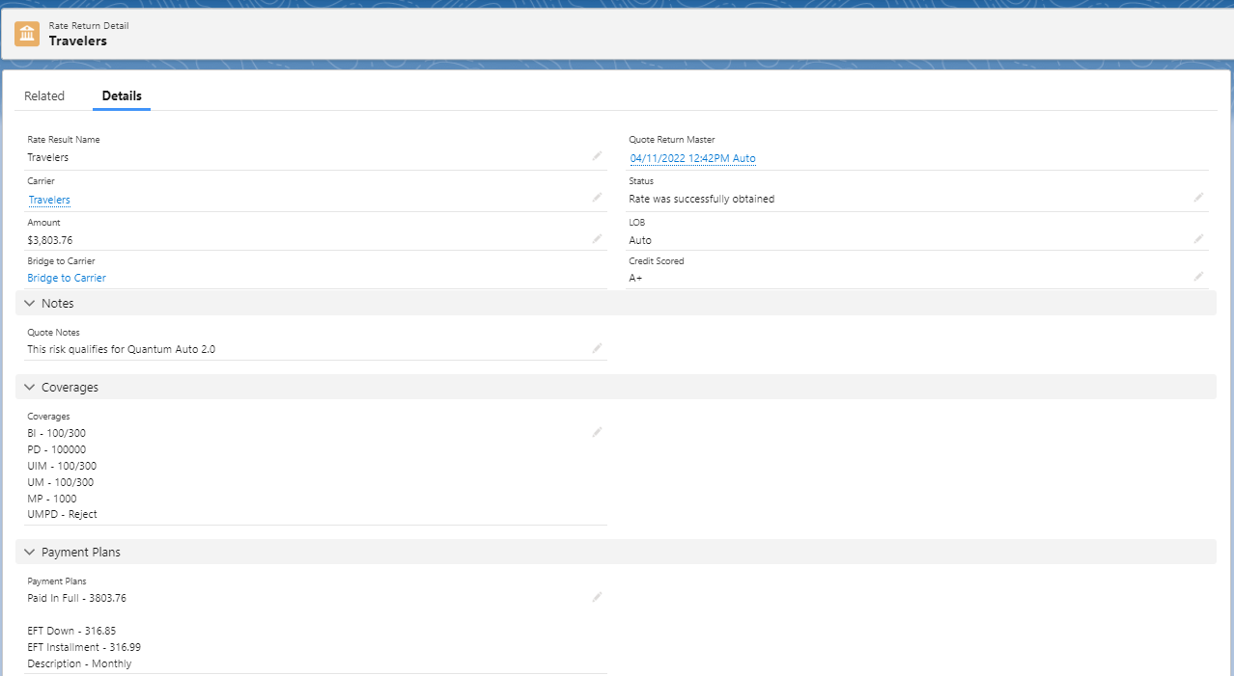Collapse the Coverages section chevron
The height and width of the screenshot is (676, 1234).
(29, 388)
